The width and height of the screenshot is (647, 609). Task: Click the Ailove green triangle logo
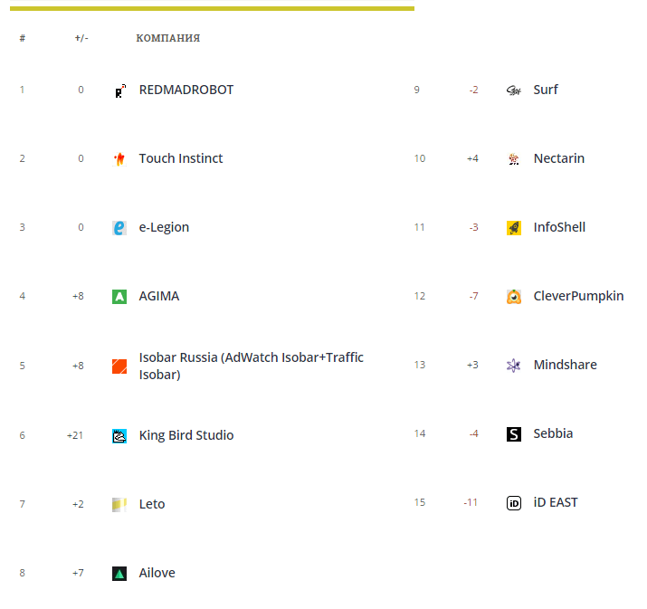coord(119,574)
